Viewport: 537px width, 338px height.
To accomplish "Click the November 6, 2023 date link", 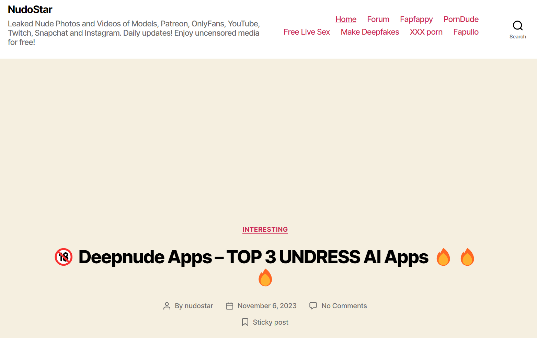I will pyautogui.click(x=267, y=306).
